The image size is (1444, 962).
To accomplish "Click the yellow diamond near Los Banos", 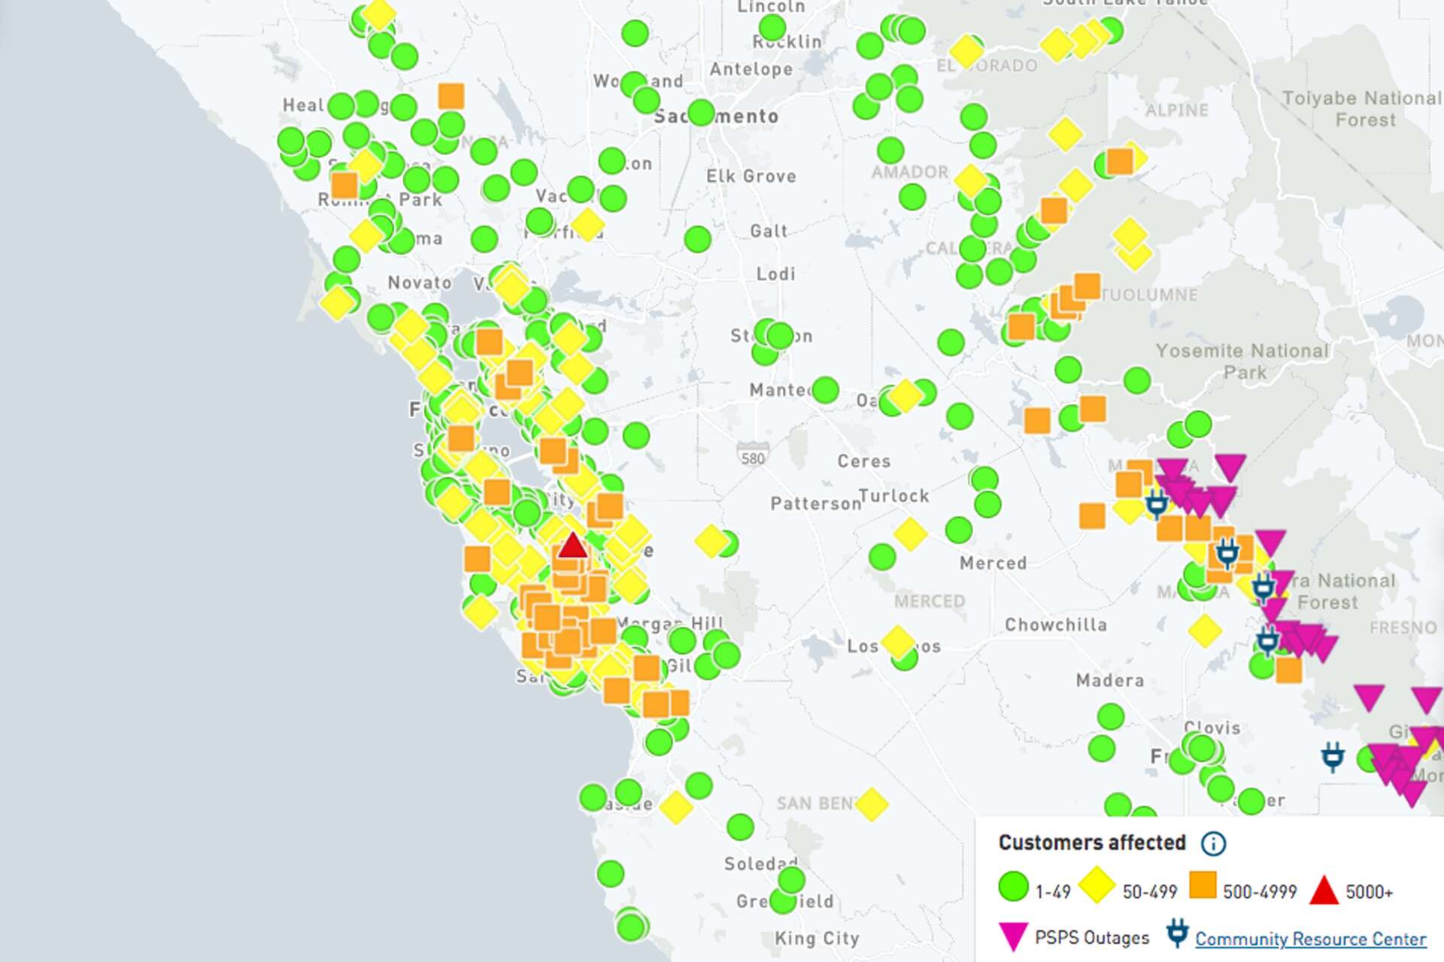I will coord(897,642).
